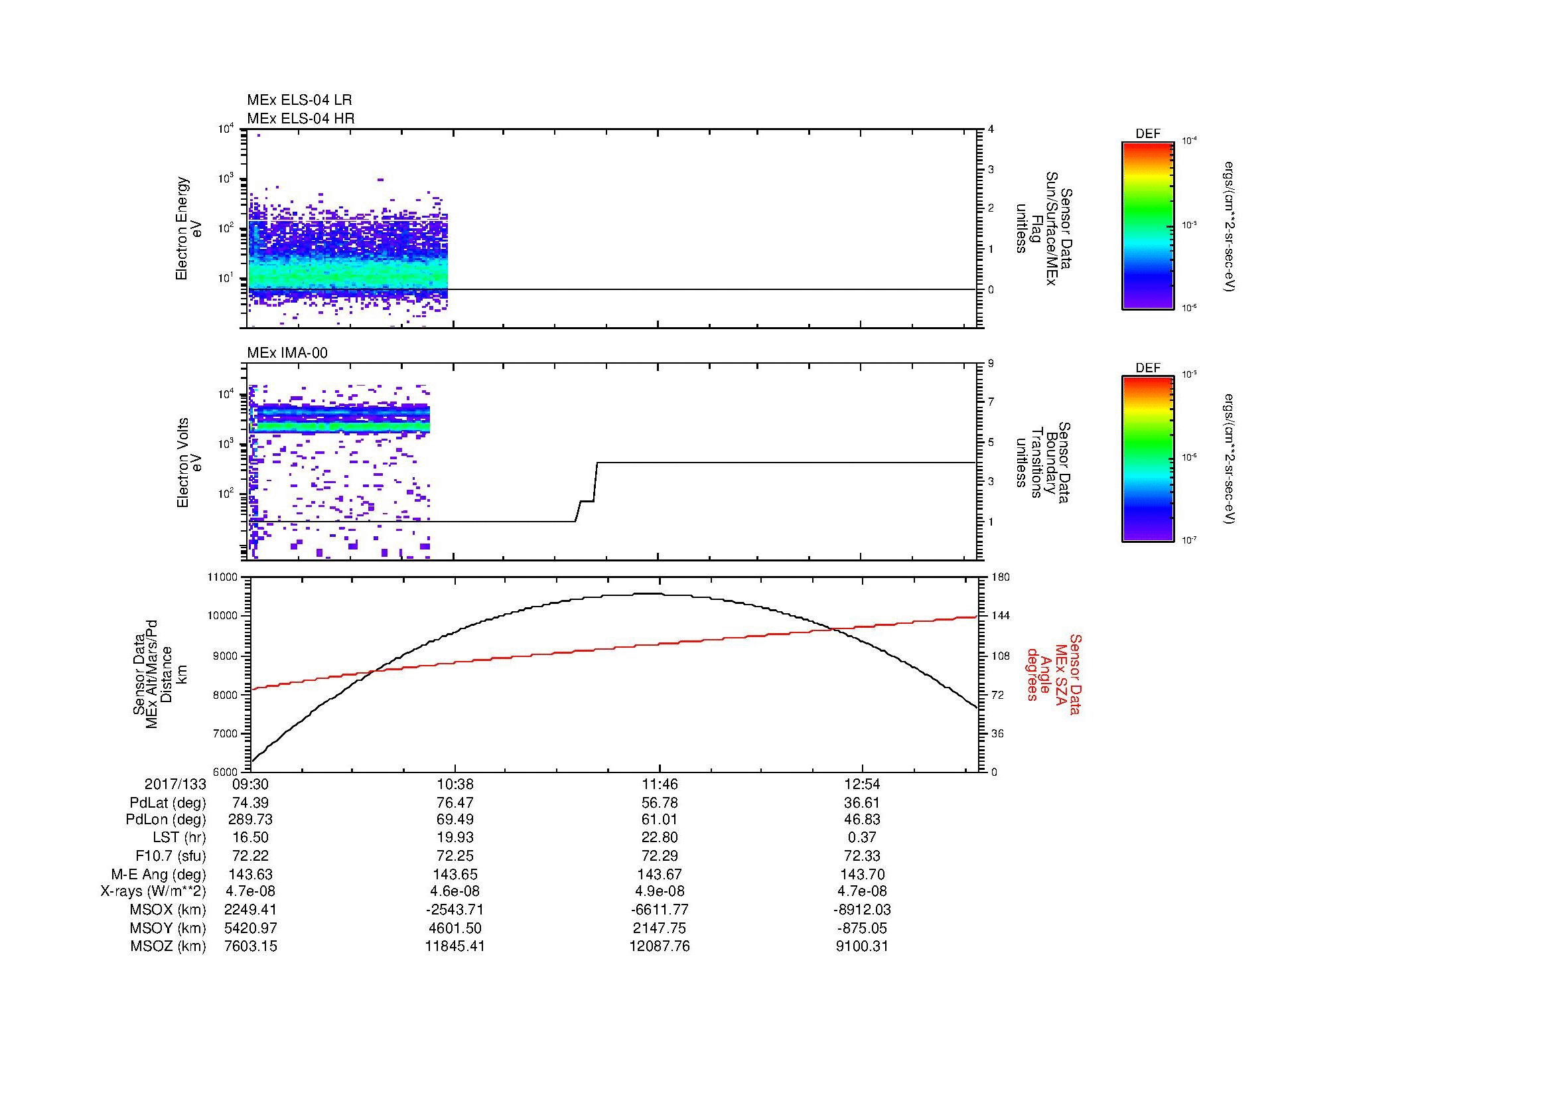Click the LST value 19.93

click(456, 838)
